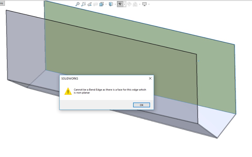Expand the View Orientation dropdown arrow
The height and width of the screenshot is (157, 252).
[x=106, y=4]
